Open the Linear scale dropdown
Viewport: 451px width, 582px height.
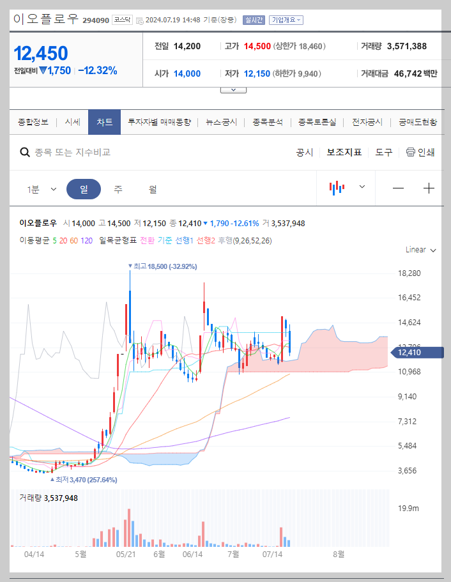point(418,250)
